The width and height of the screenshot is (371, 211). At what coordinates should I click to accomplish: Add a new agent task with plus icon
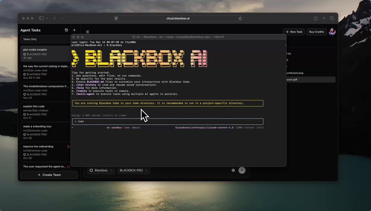tap(74, 30)
